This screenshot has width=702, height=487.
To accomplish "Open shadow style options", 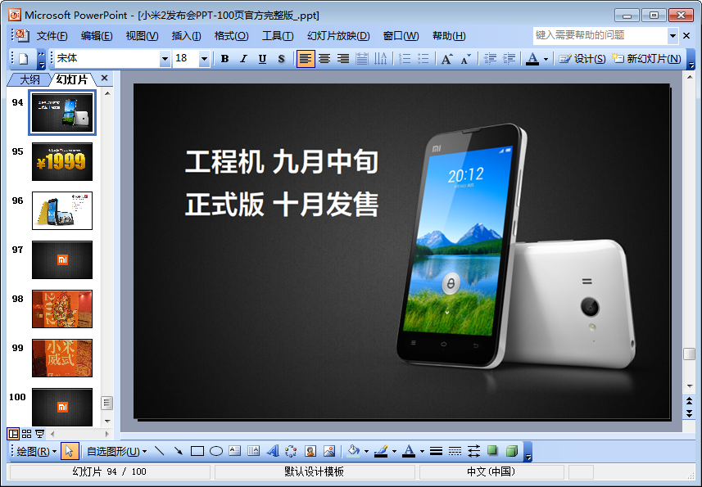I will tap(492, 451).
